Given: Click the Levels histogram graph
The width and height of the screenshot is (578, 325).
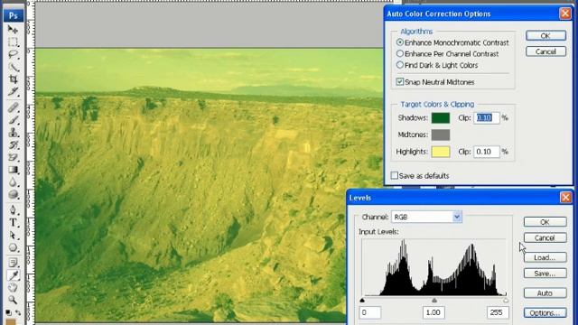Looking at the screenshot, I should coord(434,267).
